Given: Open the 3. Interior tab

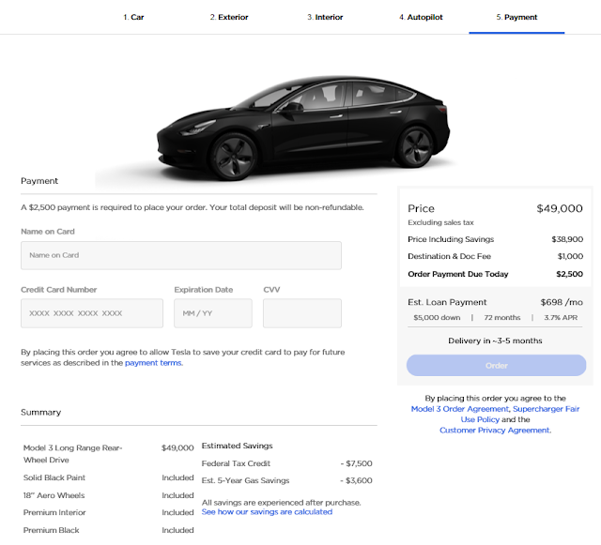Looking at the screenshot, I should (x=325, y=17).
